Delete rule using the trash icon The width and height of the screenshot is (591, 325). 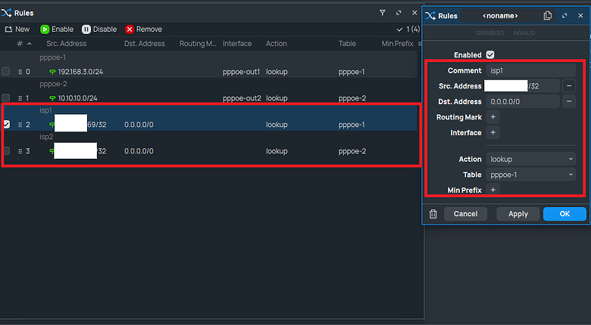pos(433,214)
